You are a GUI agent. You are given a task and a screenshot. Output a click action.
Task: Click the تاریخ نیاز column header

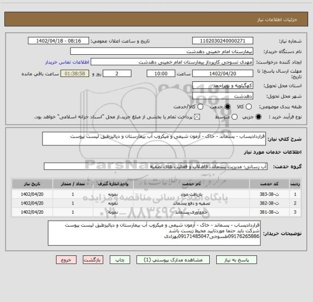32,184
